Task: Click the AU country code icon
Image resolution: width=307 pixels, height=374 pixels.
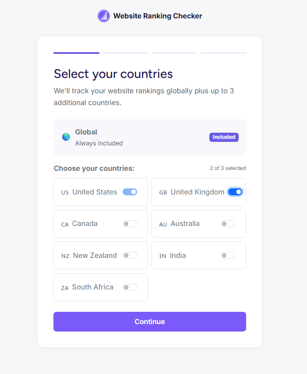Action: coord(162,224)
